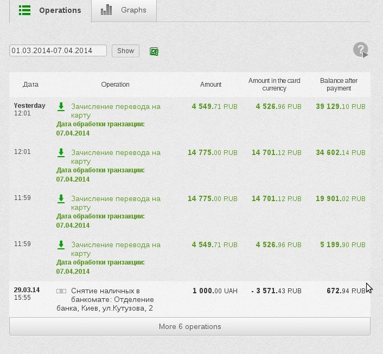Open the Operations tab
The image size is (383, 354).
(x=50, y=11)
